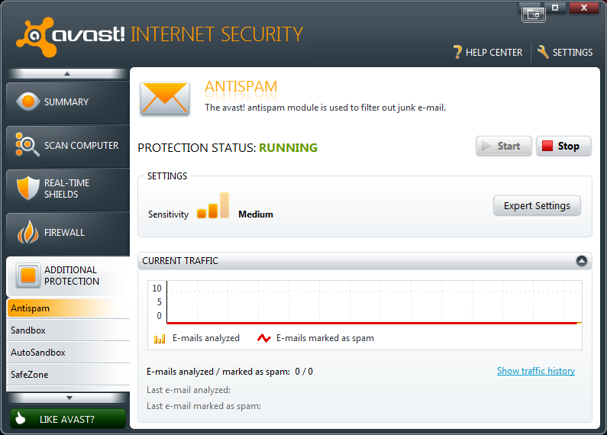607x435 pixels.
Task: Show traffic history link
Action: coord(536,371)
